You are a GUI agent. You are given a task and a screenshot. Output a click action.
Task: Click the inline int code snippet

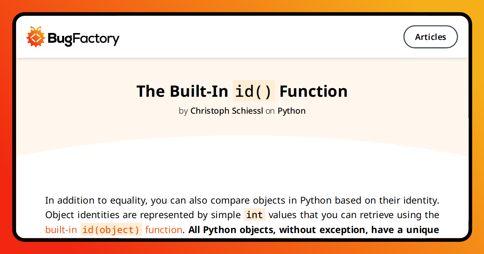(x=255, y=215)
